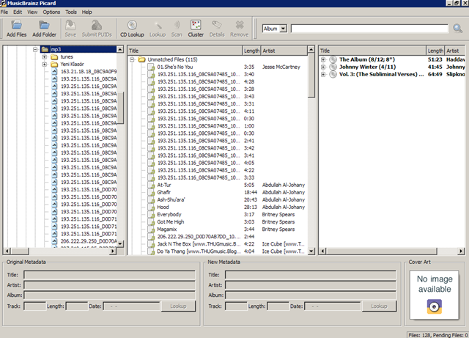The width and height of the screenshot is (469, 338).
Task: Open the Help menu
Action: pos(87,12)
